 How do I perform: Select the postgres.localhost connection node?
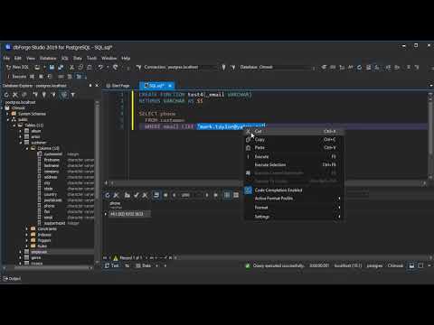coord(20,102)
